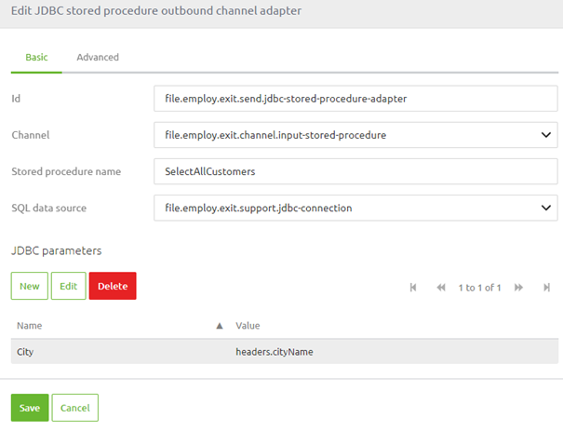
Task: Click the '1 to 1 of 1' pager text
Action: 479,288
